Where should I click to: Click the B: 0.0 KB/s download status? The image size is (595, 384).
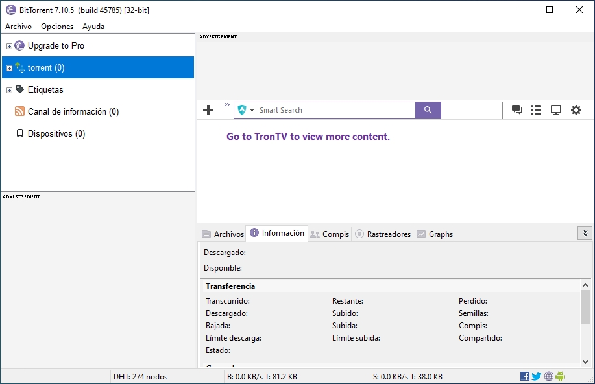tap(262, 376)
